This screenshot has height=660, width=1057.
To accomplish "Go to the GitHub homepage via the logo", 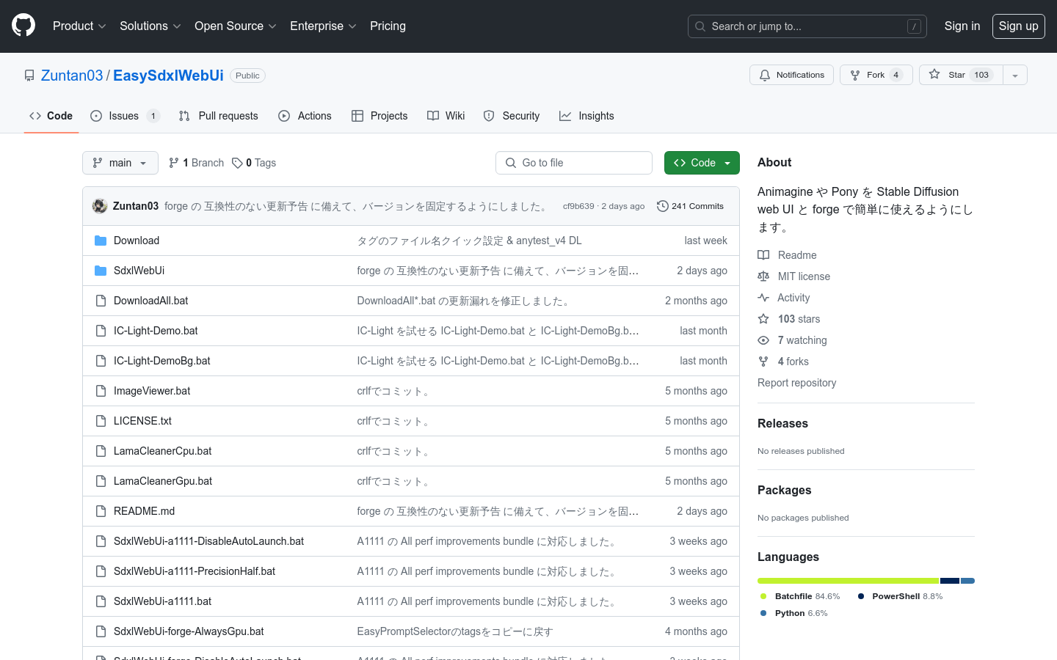I will pyautogui.click(x=23, y=26).
